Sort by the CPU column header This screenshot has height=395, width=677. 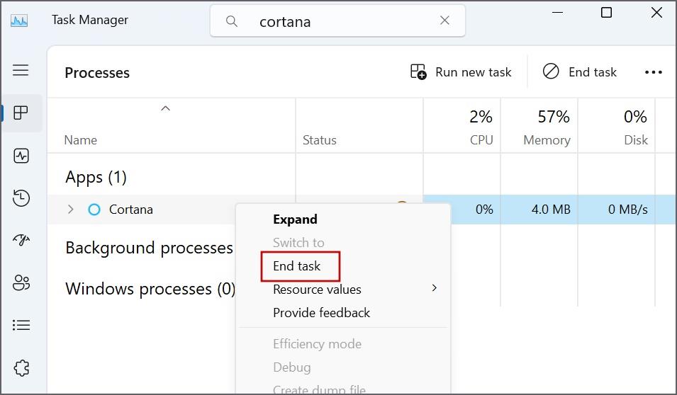[x=481, y=140]
